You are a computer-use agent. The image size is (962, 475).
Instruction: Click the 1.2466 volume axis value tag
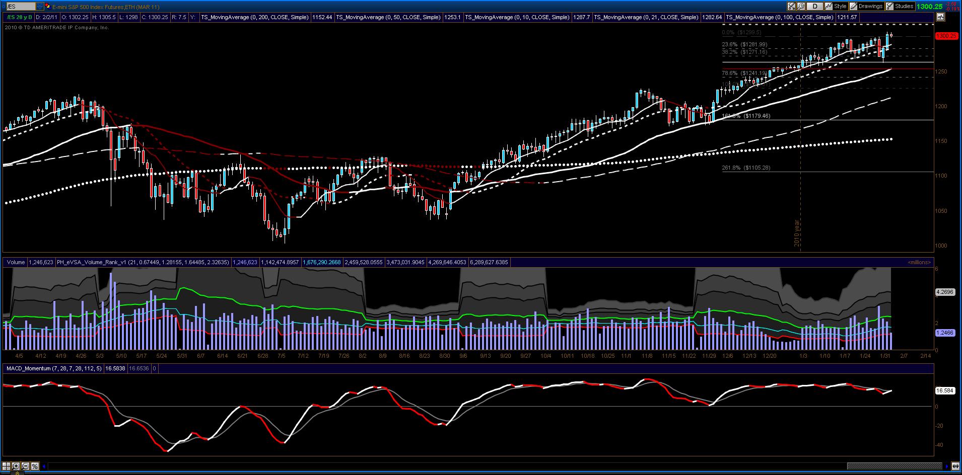click(x=945, y=333)
